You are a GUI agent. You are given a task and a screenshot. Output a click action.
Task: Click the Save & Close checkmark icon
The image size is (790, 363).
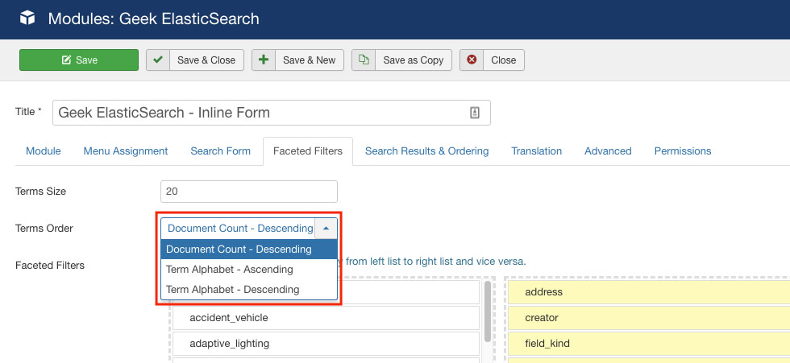coord(158,60)
